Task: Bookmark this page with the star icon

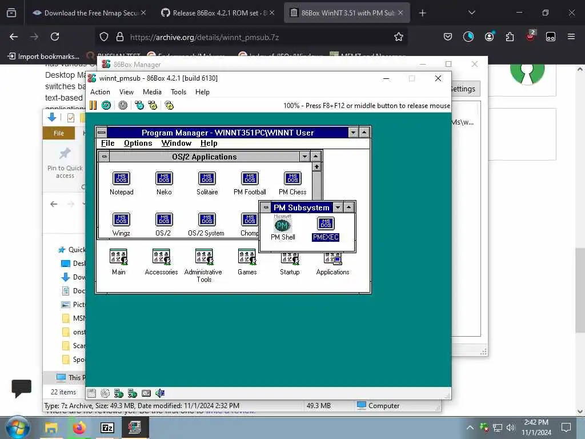Action: point(398,37)
